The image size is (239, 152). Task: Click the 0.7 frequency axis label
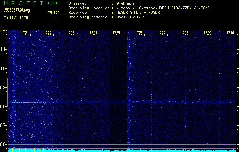(x=3, y=125)
